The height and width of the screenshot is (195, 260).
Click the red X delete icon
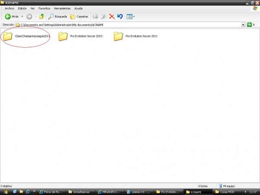[112, 16]
